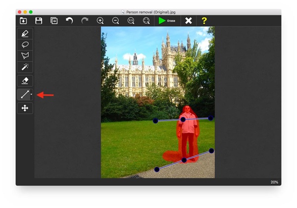
Task: Expand the guide line tool dropdown arrow
Action: (x=32, y=95)
